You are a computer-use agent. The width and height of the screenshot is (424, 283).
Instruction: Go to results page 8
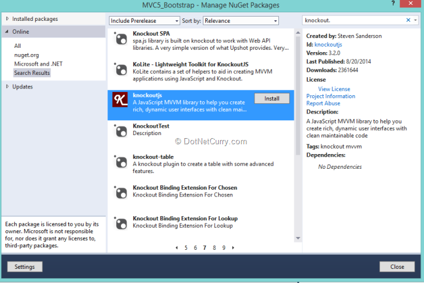pyautogui.click(x=214, y=247)
